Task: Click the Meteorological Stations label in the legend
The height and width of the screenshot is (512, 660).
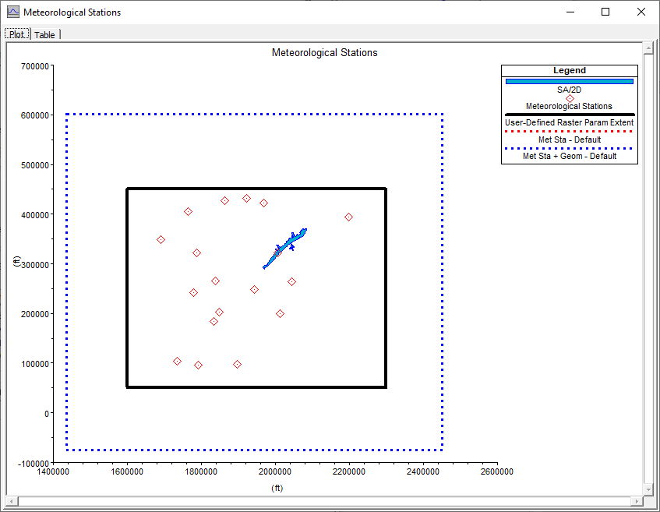Action: pos(570,106)
